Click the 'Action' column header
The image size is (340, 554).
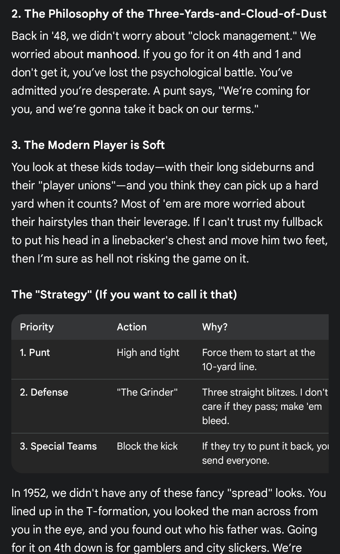click(132, 327)
